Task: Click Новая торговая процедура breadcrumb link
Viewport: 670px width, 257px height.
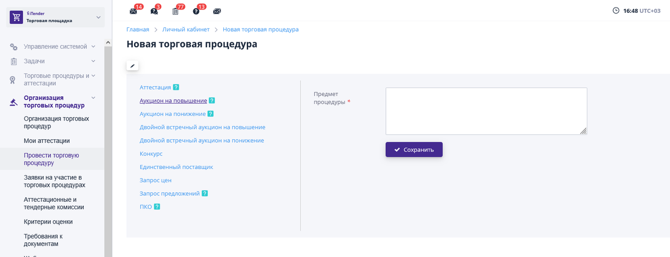Action: (x=261, y=30)
